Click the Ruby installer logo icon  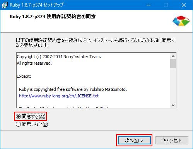click(181, 21)
